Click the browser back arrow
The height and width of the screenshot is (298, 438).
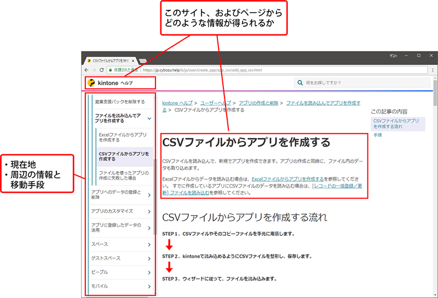pyautogui.click(x=87, y=70)
